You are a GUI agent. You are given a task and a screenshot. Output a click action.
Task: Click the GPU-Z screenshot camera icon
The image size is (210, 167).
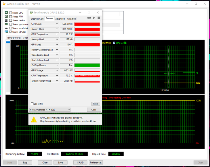click(89, 18)
